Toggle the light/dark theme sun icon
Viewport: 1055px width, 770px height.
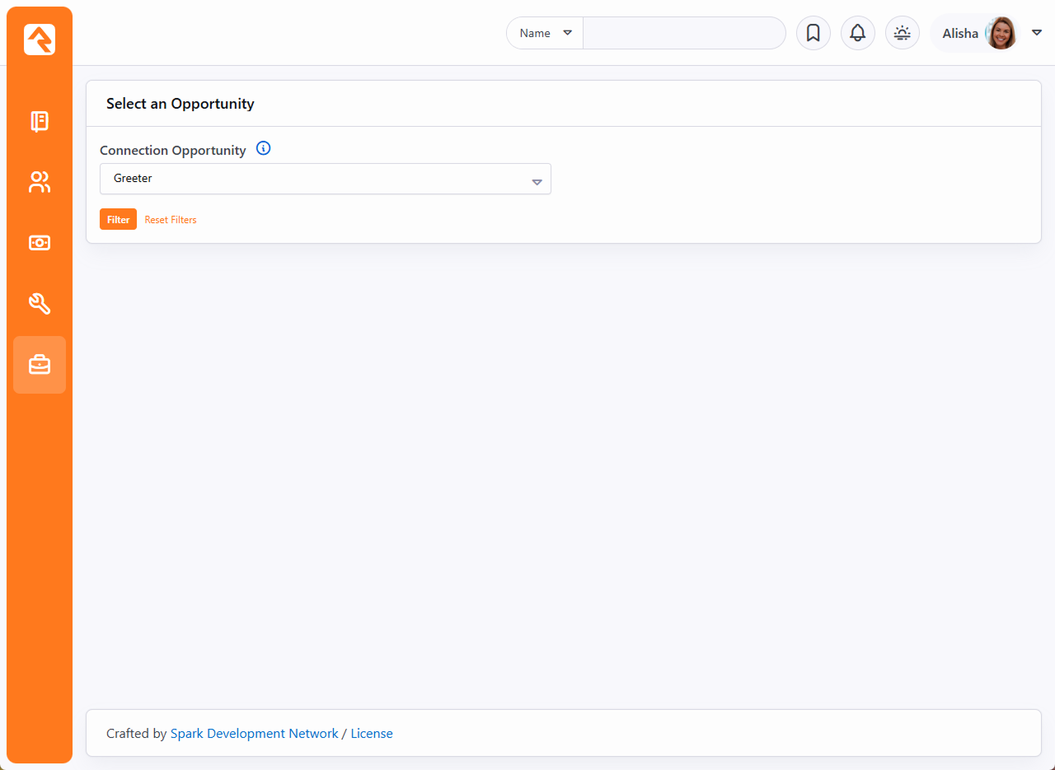902,33
